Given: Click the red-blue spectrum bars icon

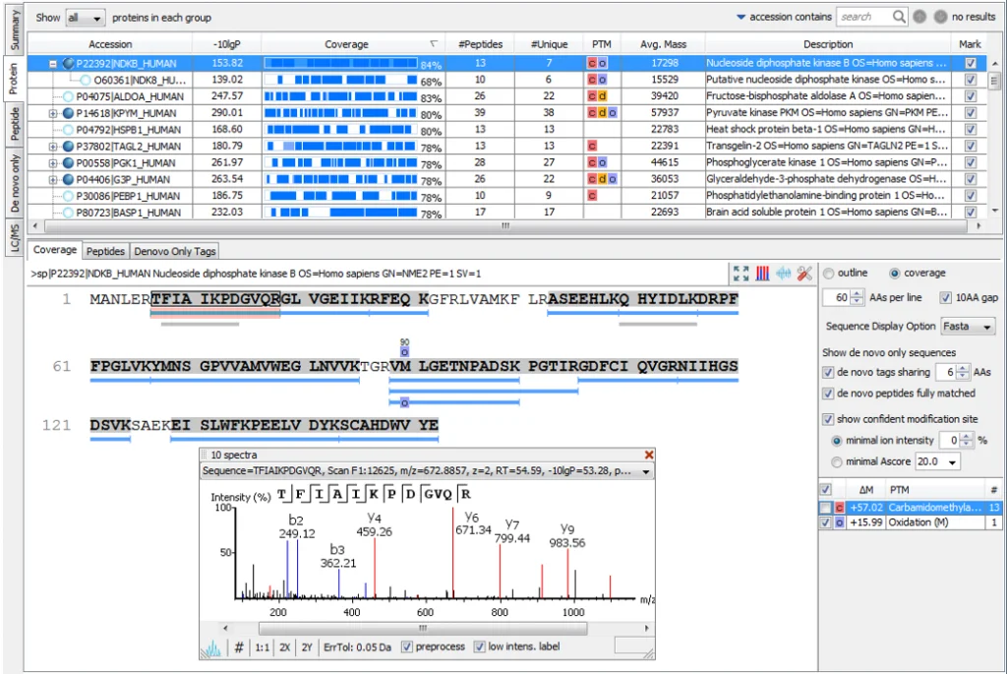Looking at the screenshot, I should [762, 274].
